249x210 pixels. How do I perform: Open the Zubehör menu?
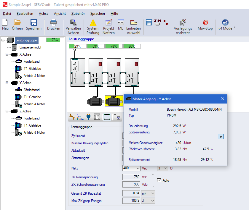pos(78,13)
